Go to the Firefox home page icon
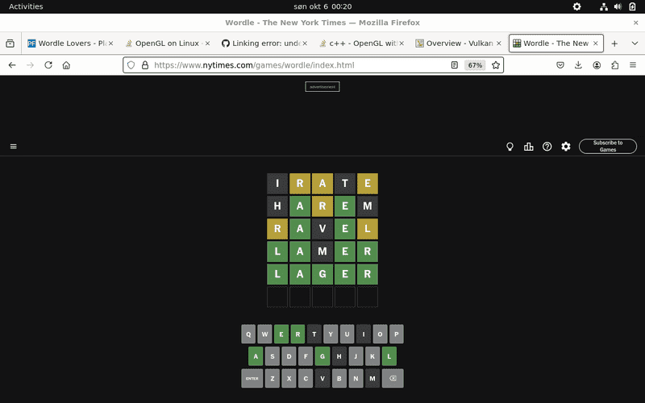 (x=66, y=65)
